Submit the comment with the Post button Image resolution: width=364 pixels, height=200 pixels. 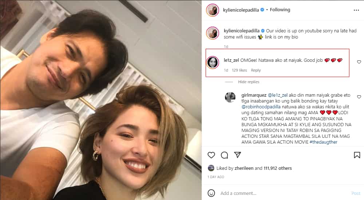[x=356, y=193]
